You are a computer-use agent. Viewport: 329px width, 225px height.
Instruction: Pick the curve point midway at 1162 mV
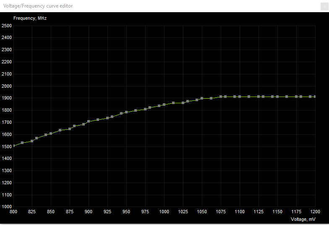[287, 97]
